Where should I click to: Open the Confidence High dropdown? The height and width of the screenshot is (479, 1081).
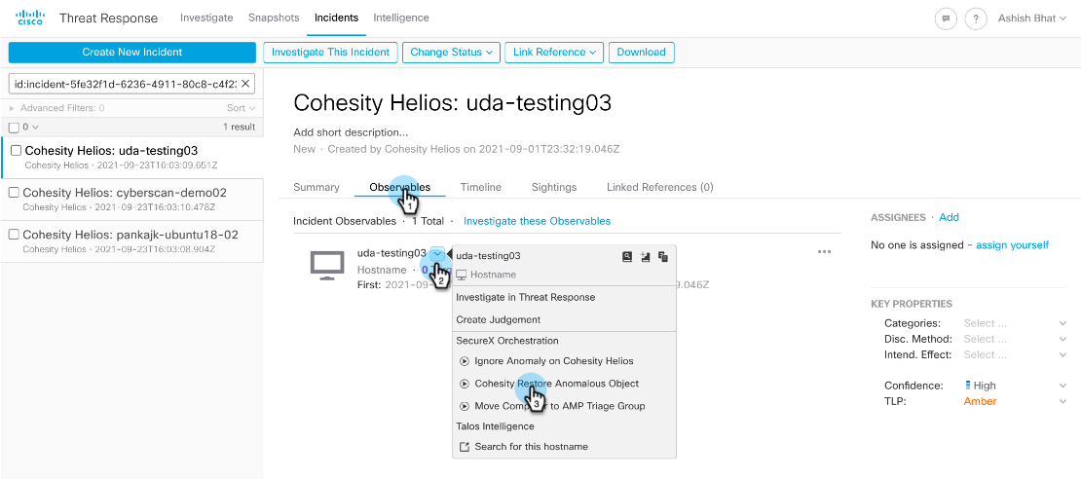[1013, 386]
